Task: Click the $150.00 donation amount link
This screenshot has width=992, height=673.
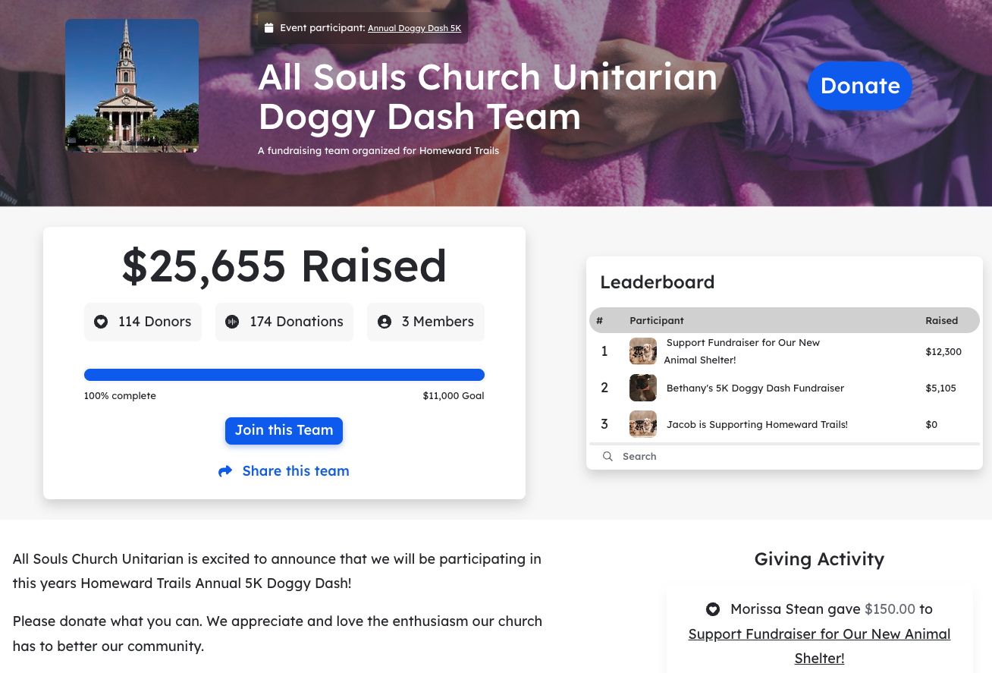Action: click(x=890, y=609)
